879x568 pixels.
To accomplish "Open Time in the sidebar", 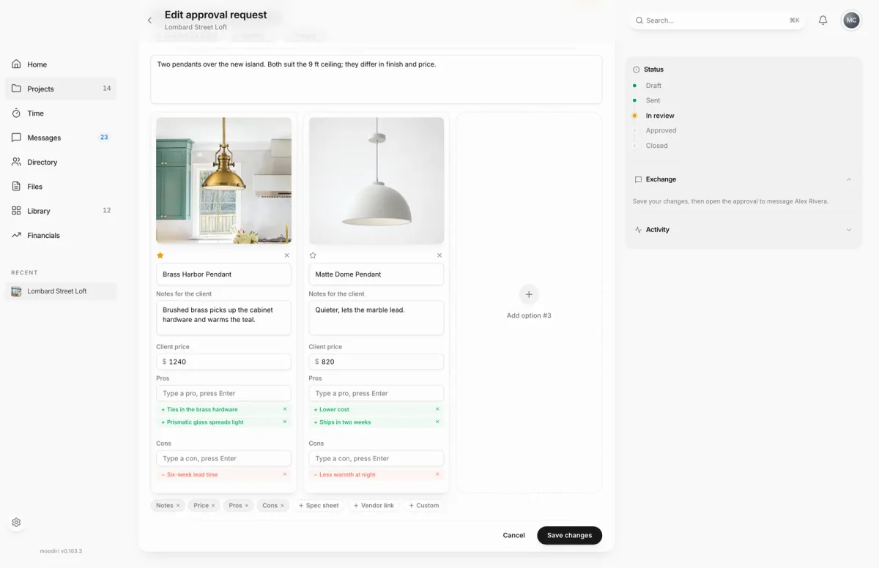I will (61, 113).
